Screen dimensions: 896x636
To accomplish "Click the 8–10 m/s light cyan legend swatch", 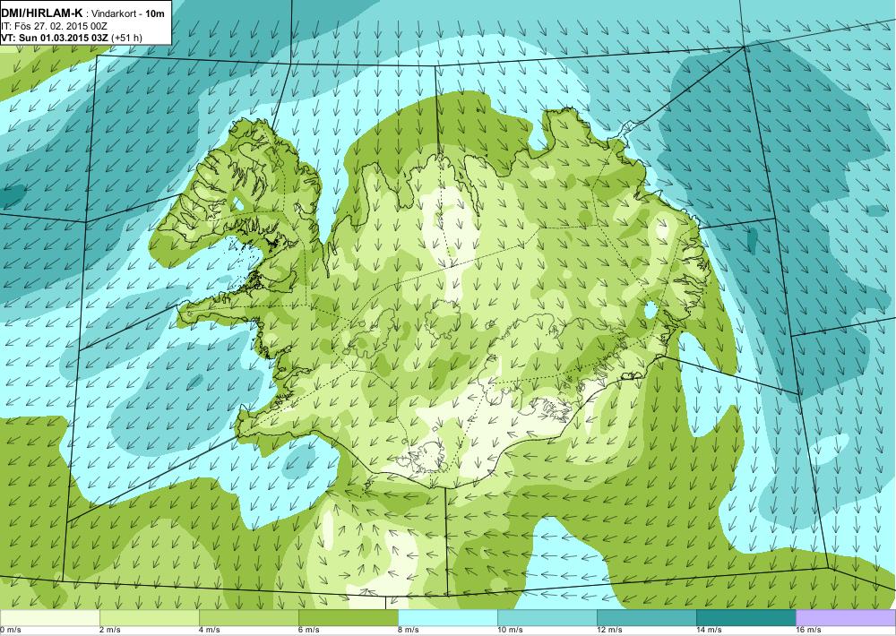I will [x=447, y=618].
